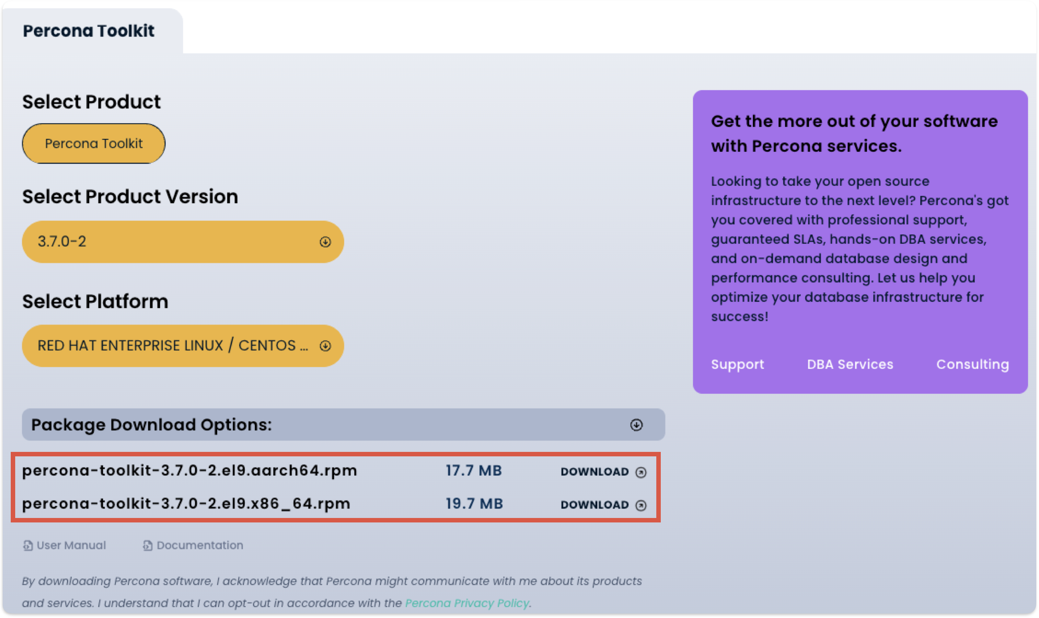Open the User Manual link
The image size is (1039, 618).
pos(71,545)
